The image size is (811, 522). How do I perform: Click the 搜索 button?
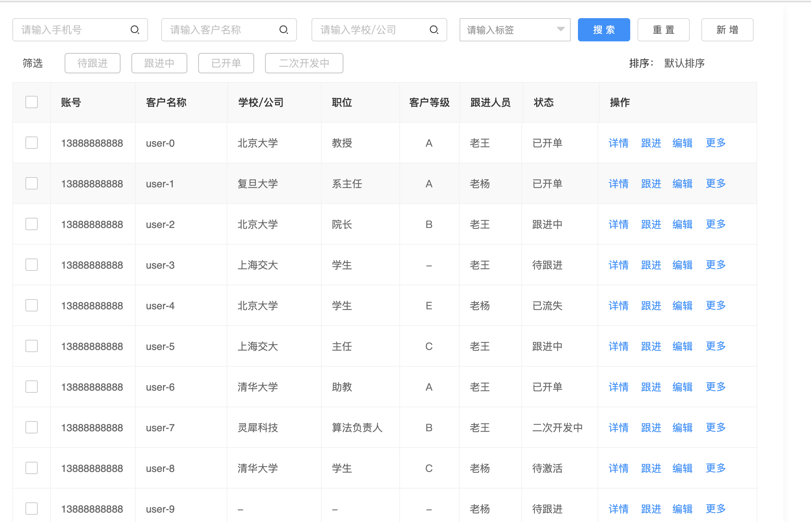604,30
